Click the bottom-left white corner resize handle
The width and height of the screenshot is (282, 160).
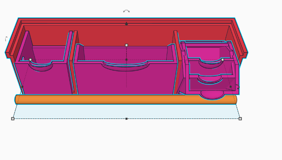click(x=13, y=119)
